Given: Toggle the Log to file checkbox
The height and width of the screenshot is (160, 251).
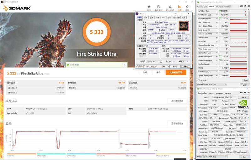Looking at the screenshot, I should pyautogui.click(x=198, y=80).
